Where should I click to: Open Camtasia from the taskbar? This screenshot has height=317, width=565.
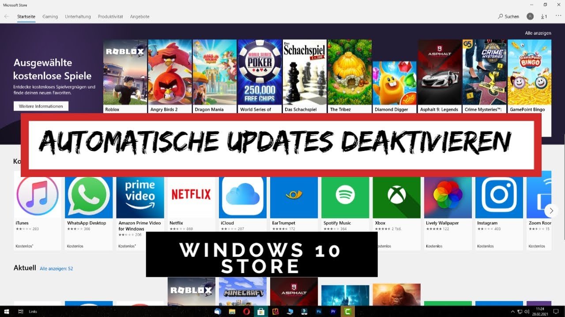(348, 311)
